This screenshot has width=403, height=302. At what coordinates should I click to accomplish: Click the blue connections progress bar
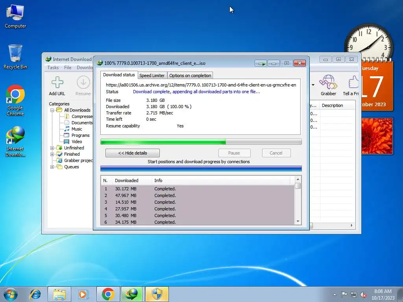click(x=201, y=168)
